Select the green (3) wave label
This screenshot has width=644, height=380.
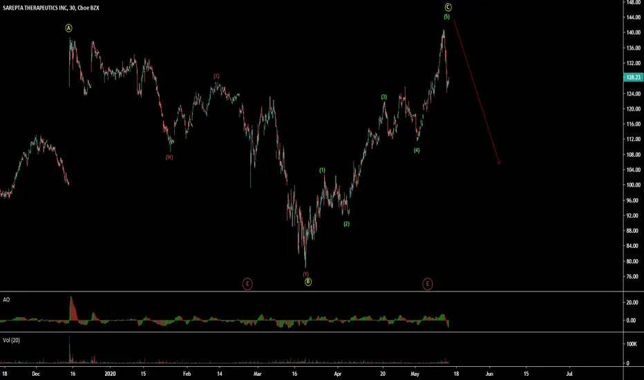(x=384, y=97)
